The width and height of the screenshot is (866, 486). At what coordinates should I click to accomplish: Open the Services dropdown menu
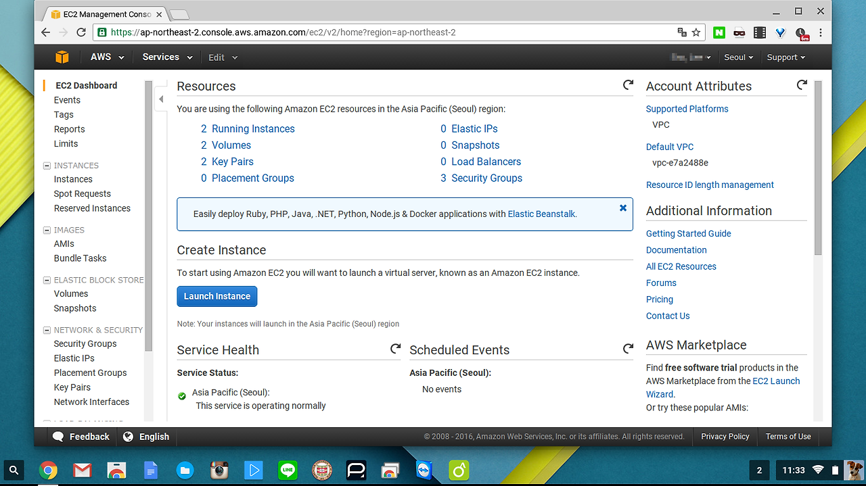pos(167,57)
